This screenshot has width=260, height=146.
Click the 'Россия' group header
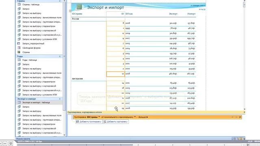click(x=76, y=19)
